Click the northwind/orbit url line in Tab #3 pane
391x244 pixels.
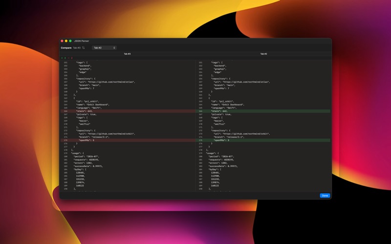[x=107, y=134]
